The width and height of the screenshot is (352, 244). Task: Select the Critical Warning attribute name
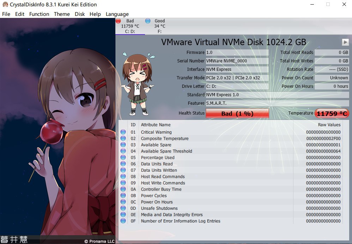[156, 132]
